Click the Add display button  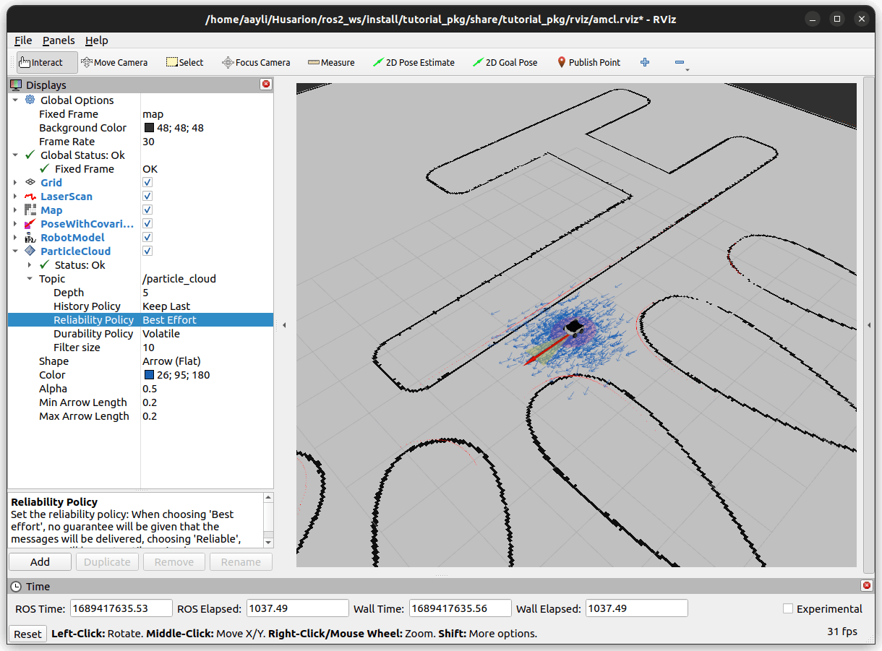click(40, 562)
